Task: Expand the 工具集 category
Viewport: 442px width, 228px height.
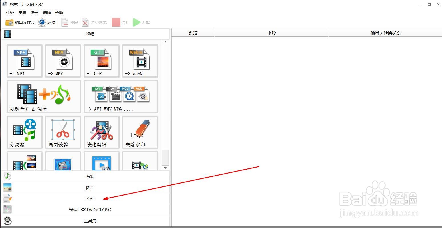Action: point(86,221)
